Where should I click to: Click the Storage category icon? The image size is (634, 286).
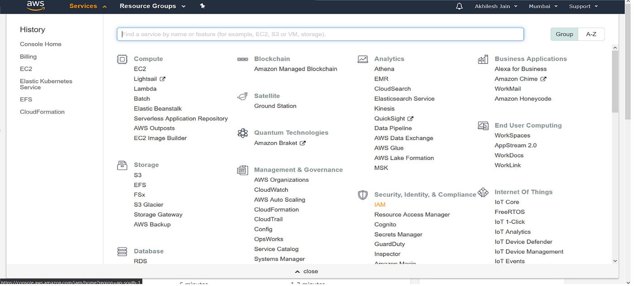pos(122,165)
